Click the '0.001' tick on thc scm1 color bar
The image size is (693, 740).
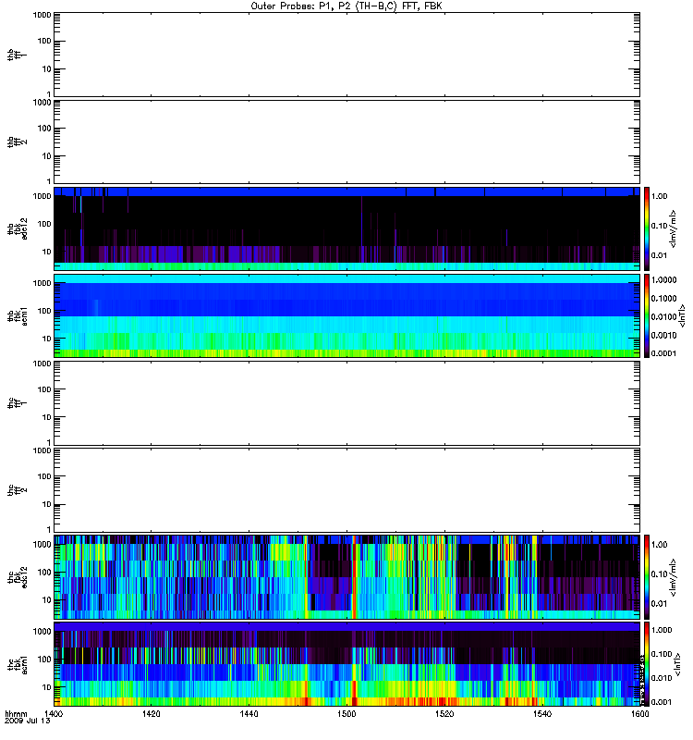[x=662, y=702]
